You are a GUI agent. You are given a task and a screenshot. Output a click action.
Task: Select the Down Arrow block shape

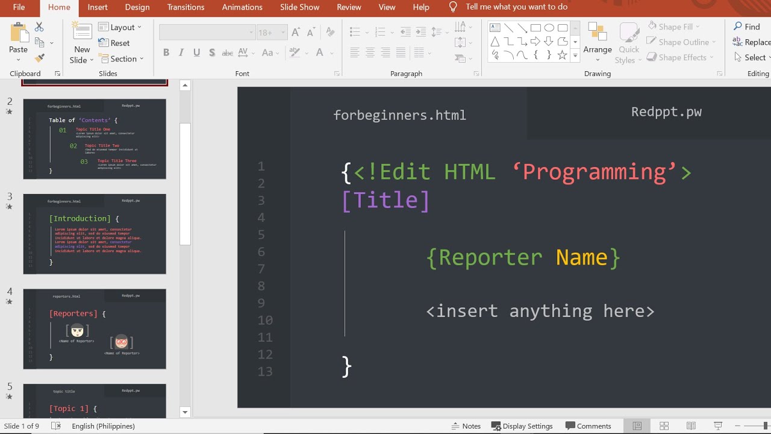pos(549,42)
